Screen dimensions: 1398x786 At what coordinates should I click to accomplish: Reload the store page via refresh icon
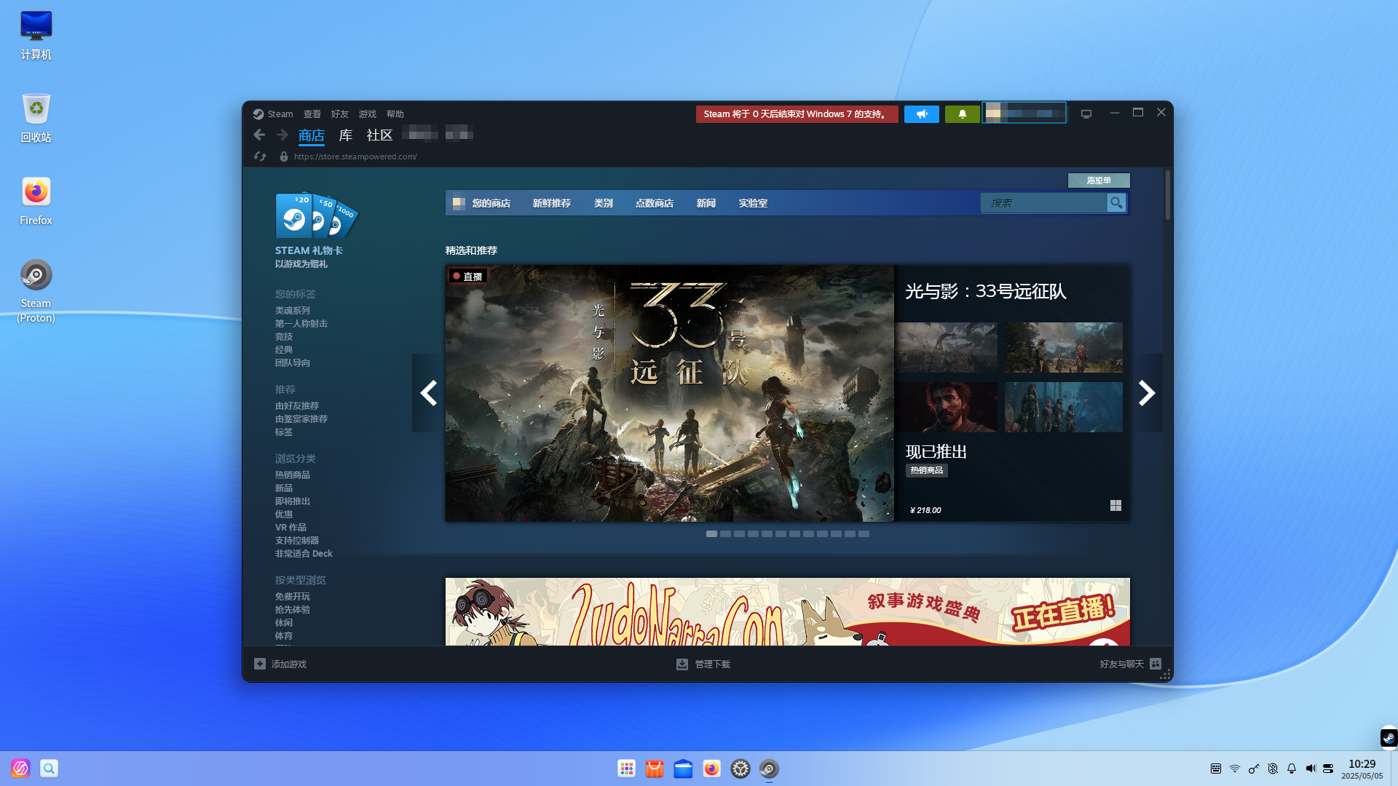click(260, 156)
